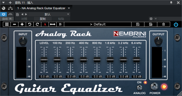Open the sidechain routing icon
182x96 pixels.
[x=11, y=8]
